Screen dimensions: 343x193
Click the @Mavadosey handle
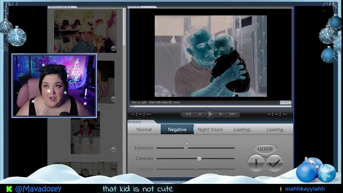point(38,189)
